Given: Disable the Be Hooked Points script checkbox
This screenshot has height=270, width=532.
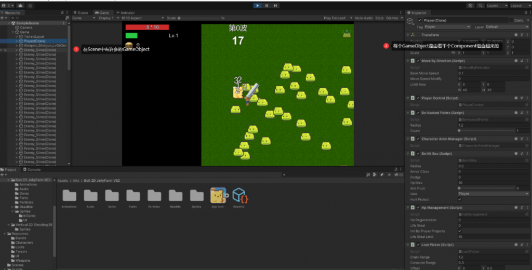Looking at the screenshot, I should [418, 113].
